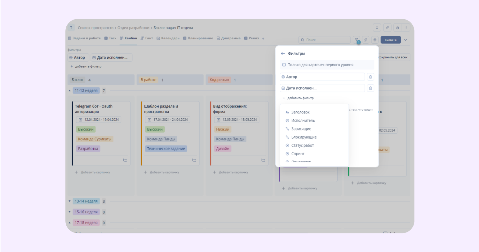Open the Автор filter field in the panel
The height and width of the screenshot is (252, 479).
[322, 77]
